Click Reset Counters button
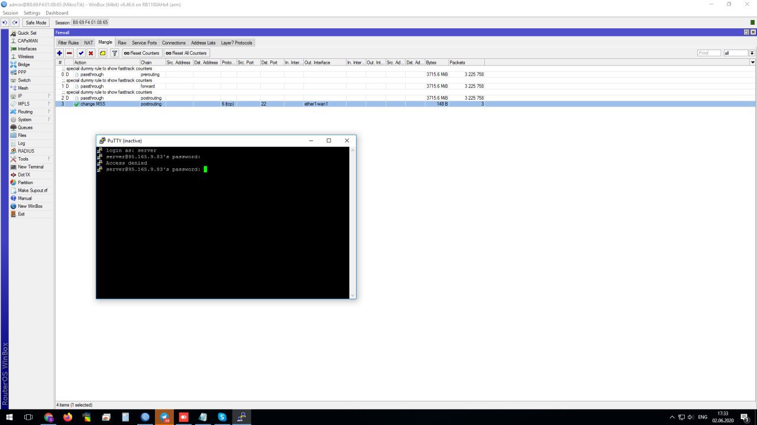Screen dimensions: 757x425 point(141,53)
